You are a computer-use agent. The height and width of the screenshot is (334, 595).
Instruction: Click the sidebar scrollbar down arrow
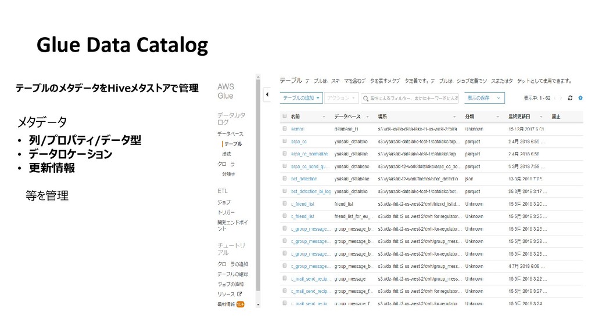[258, 304]
